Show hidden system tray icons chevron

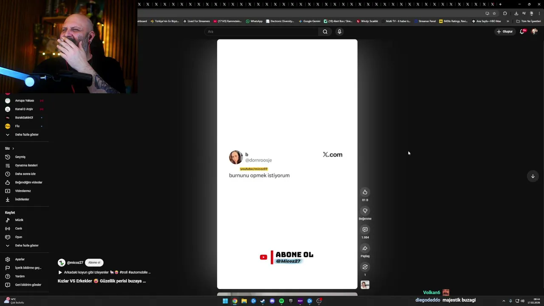coord(504,301)
